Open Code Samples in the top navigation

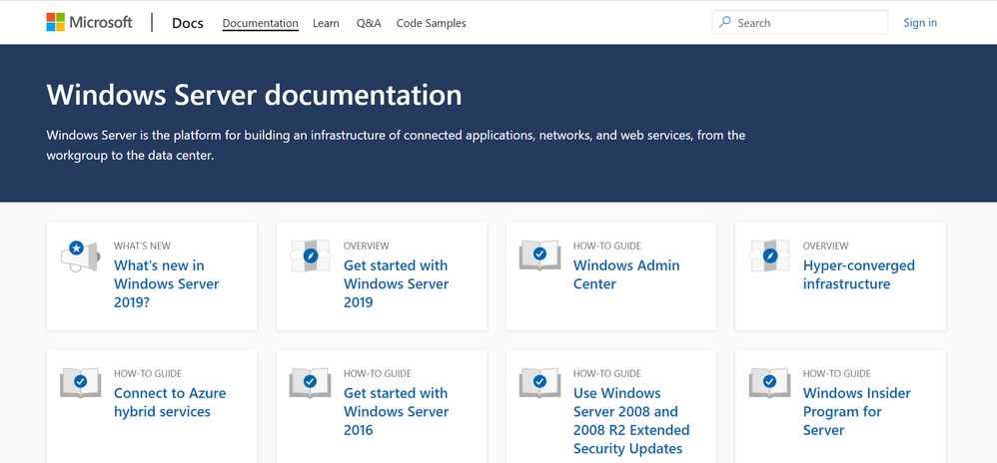pyautogui.click(x=431, y=23)
